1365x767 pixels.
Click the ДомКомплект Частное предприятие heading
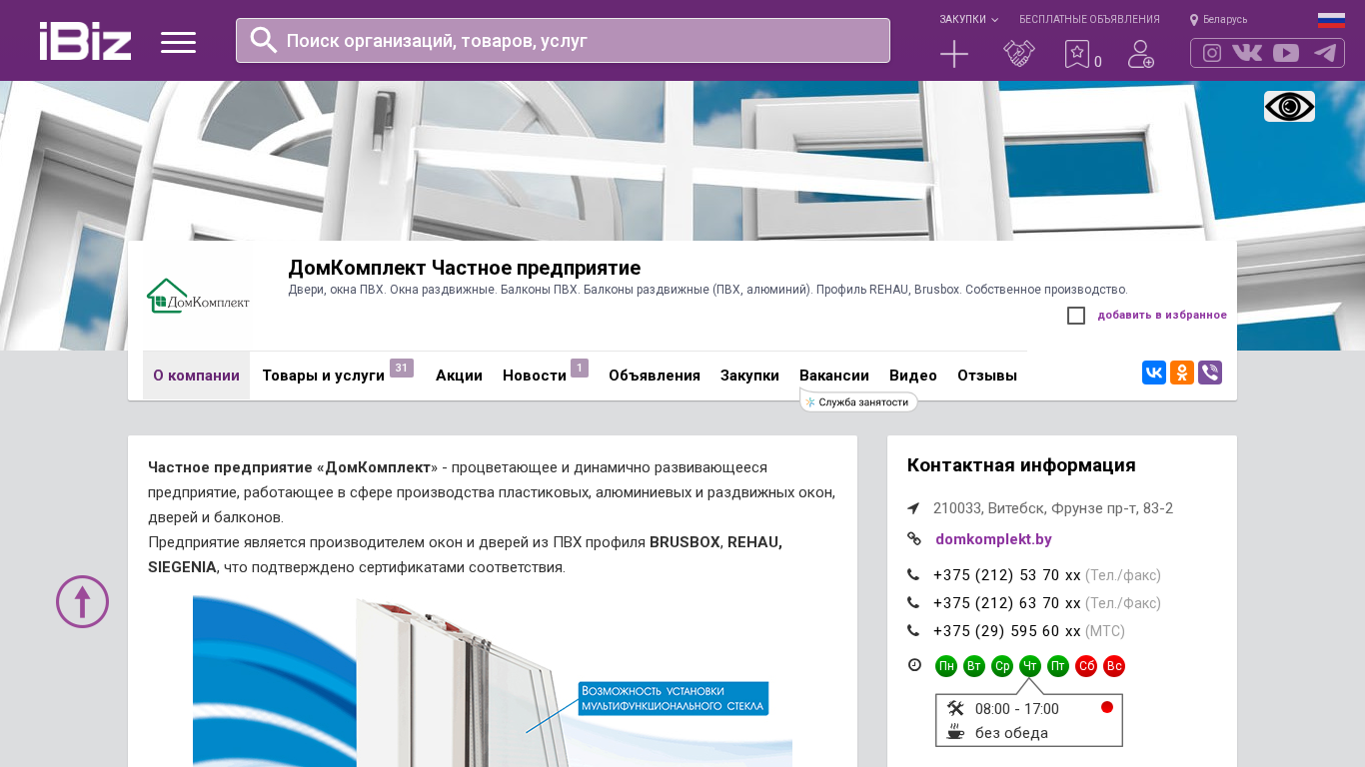465,268
